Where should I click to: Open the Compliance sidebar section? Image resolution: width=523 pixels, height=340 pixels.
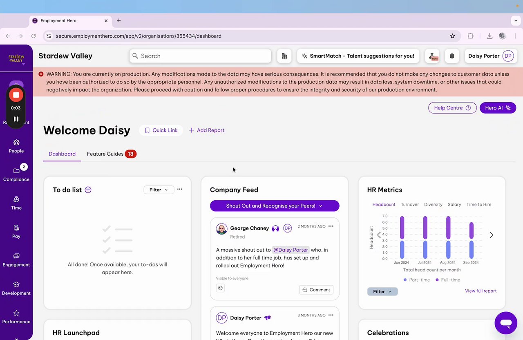coord(16,174)
